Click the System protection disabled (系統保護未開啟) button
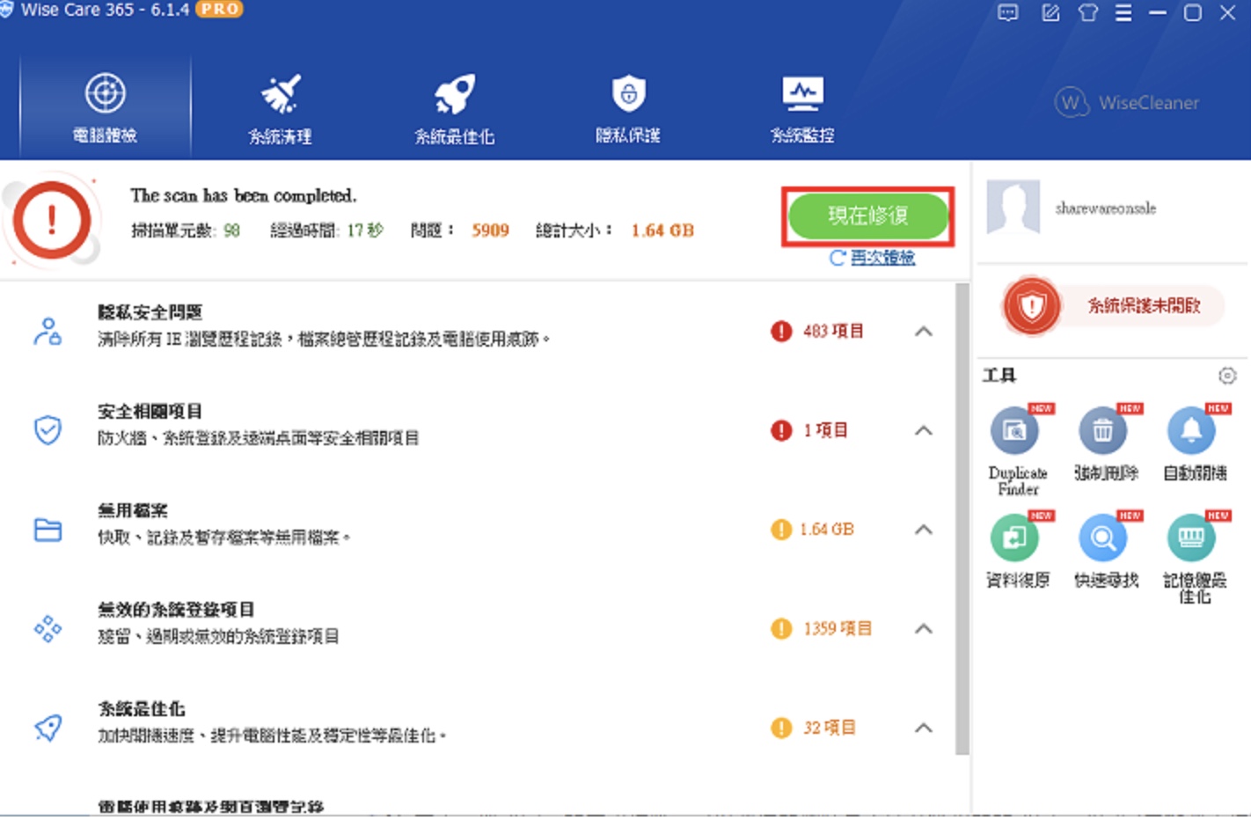The image size is (1251, 820). 1144,306
